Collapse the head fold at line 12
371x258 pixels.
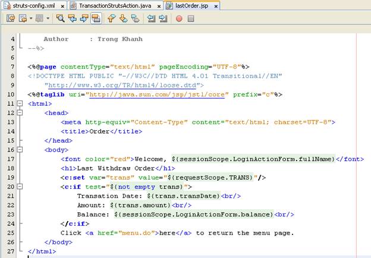pos(20,112)
